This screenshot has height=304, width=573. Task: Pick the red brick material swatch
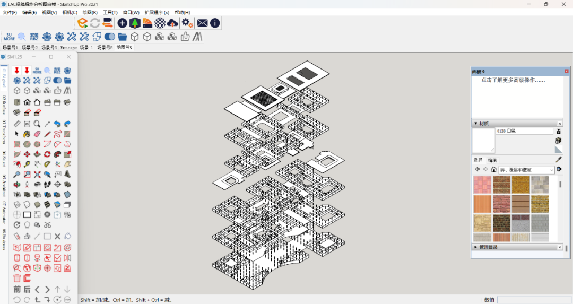point(501,185)
